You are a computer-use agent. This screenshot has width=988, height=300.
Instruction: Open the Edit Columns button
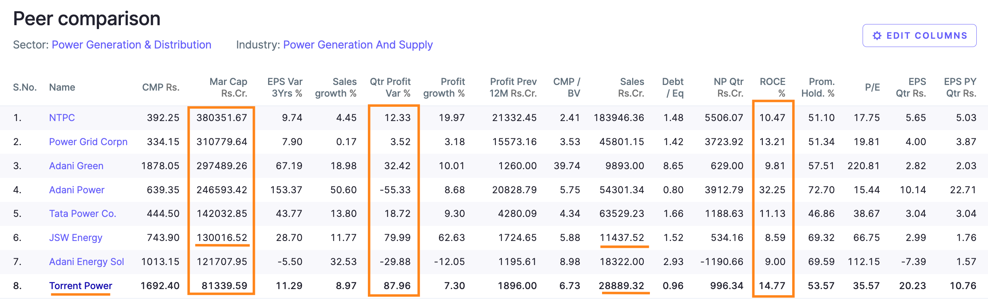pyautogui.click(x=919, y=36)
